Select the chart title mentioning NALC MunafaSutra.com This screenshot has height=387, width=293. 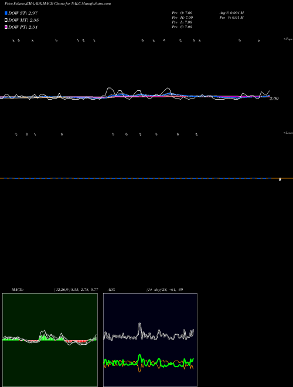(57, 4)
